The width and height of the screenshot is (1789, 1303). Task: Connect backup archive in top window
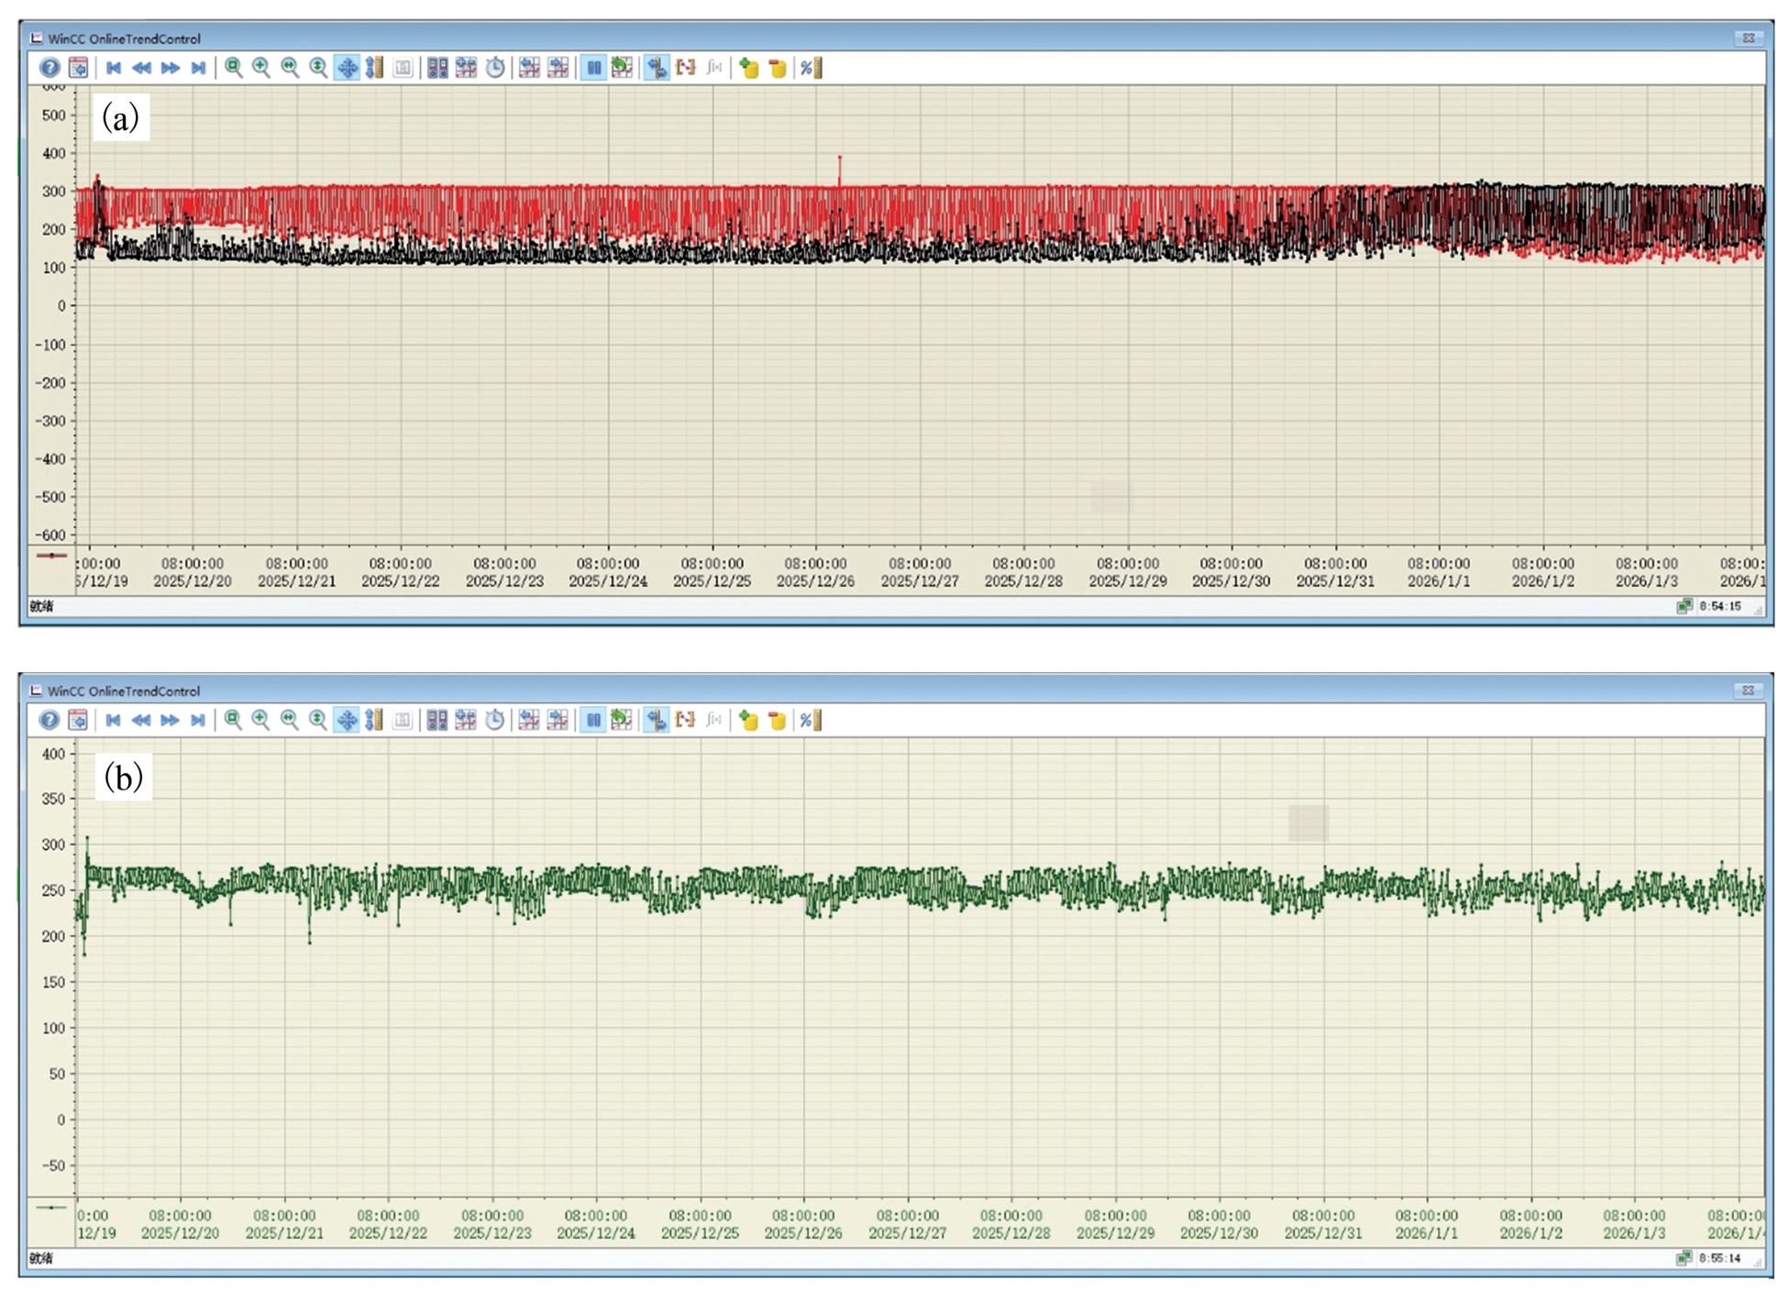(x=748, y=67)
